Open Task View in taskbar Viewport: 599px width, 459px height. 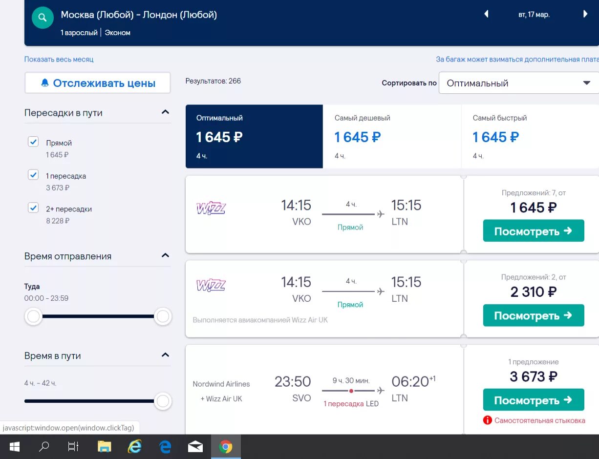[73, 447]
